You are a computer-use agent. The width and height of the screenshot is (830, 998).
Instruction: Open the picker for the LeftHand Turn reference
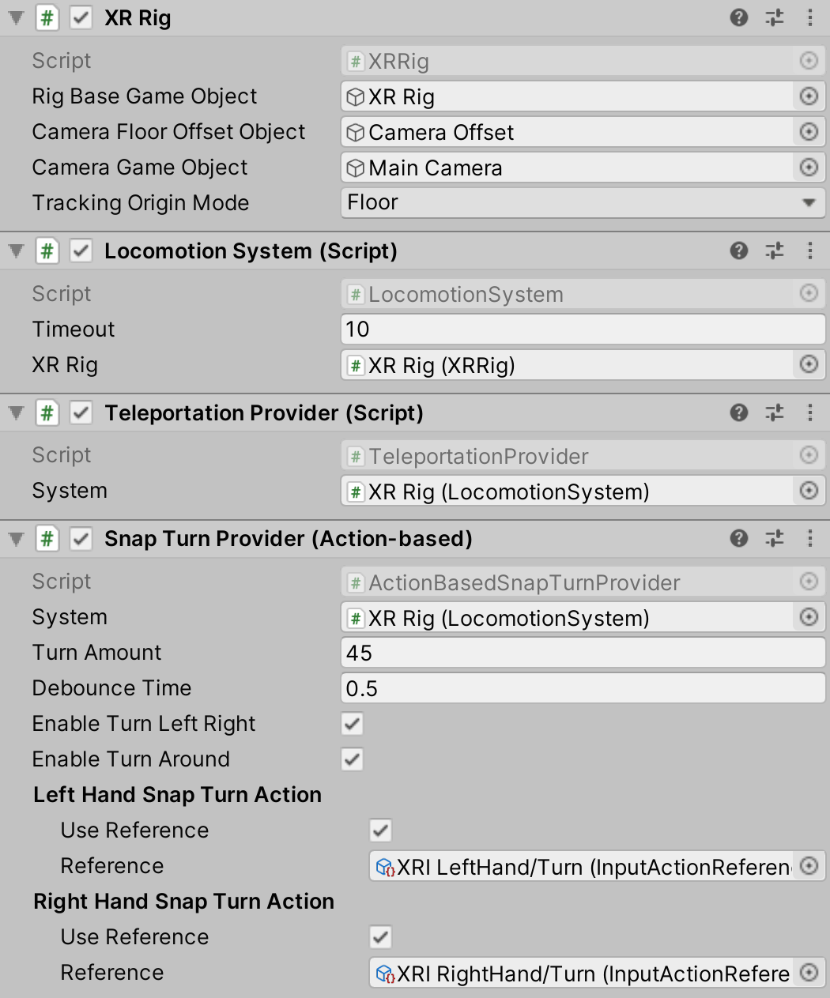808,866
